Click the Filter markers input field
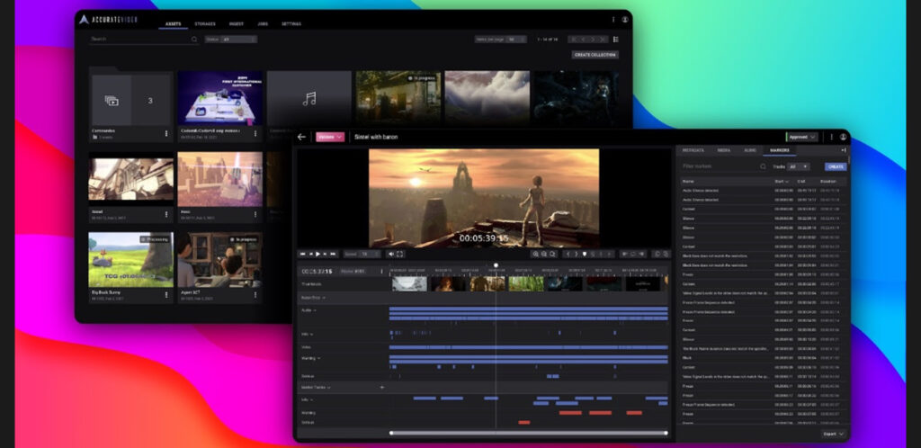The image size is (921, 448). coord(724,166)
